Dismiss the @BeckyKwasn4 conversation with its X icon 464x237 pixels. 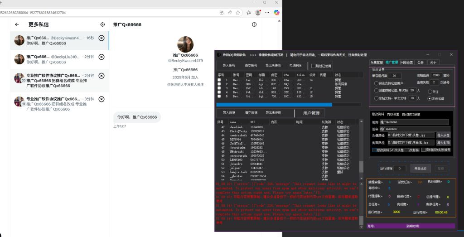coord(101,38)
